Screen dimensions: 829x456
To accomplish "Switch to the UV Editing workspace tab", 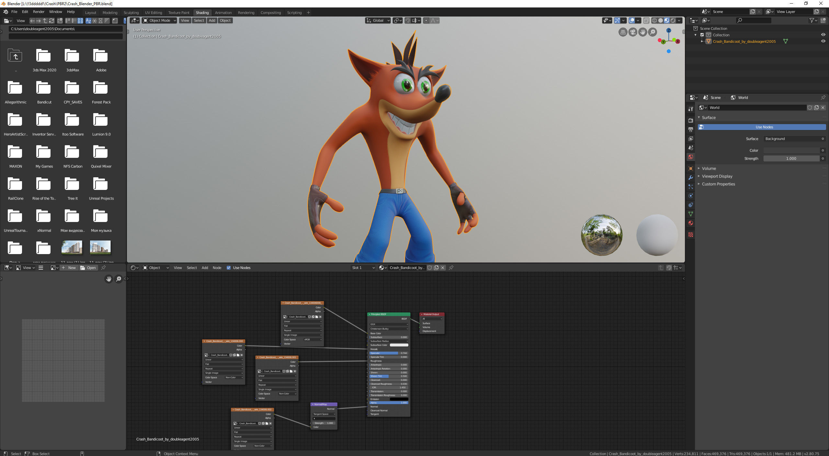I will click(x=153, y=13).
